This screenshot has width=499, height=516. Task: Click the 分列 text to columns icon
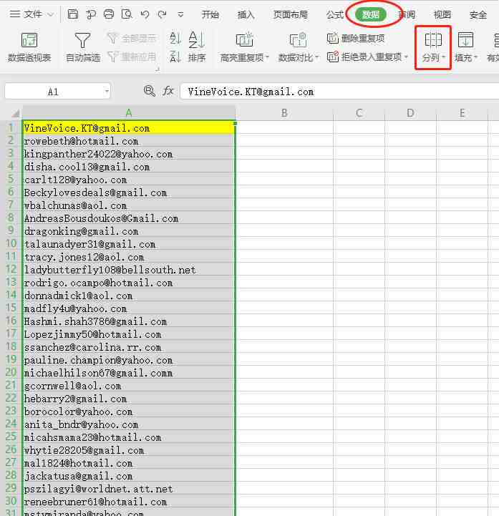(x=433, y=40)
